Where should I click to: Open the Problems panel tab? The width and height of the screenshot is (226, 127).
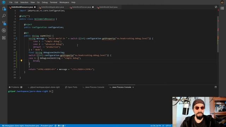coord(15,87)
